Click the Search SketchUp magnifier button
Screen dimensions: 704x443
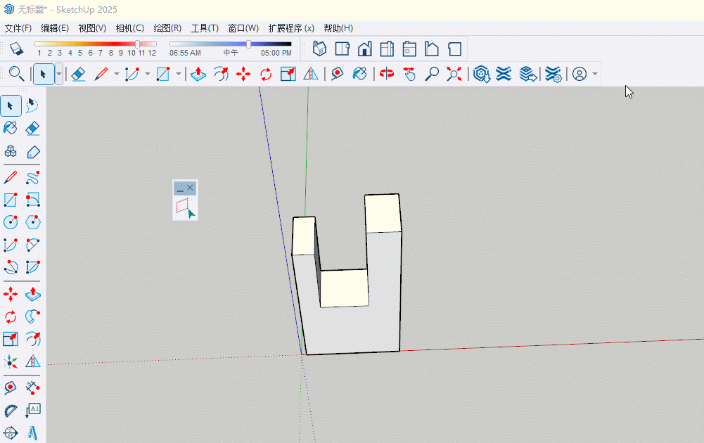(x=15, y=74)
